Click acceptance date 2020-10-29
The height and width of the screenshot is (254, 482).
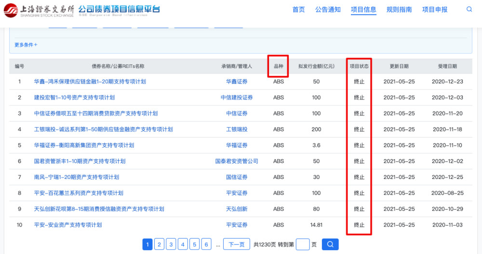pyautogui.click(x=447, y=209)
